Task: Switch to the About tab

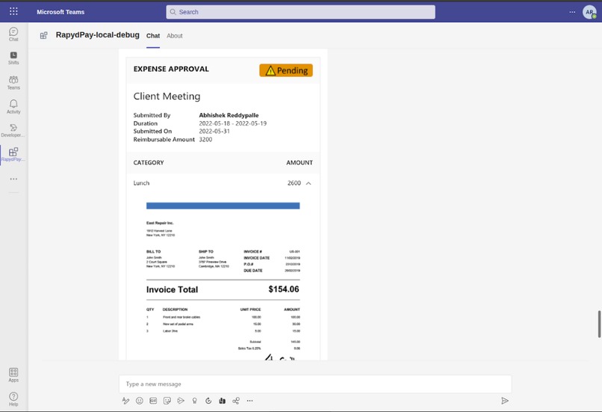Action: point(174,36)
